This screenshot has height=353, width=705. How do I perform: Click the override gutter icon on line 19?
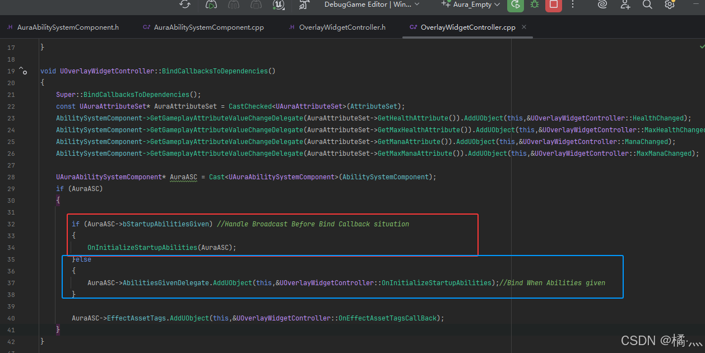(23, 71)
